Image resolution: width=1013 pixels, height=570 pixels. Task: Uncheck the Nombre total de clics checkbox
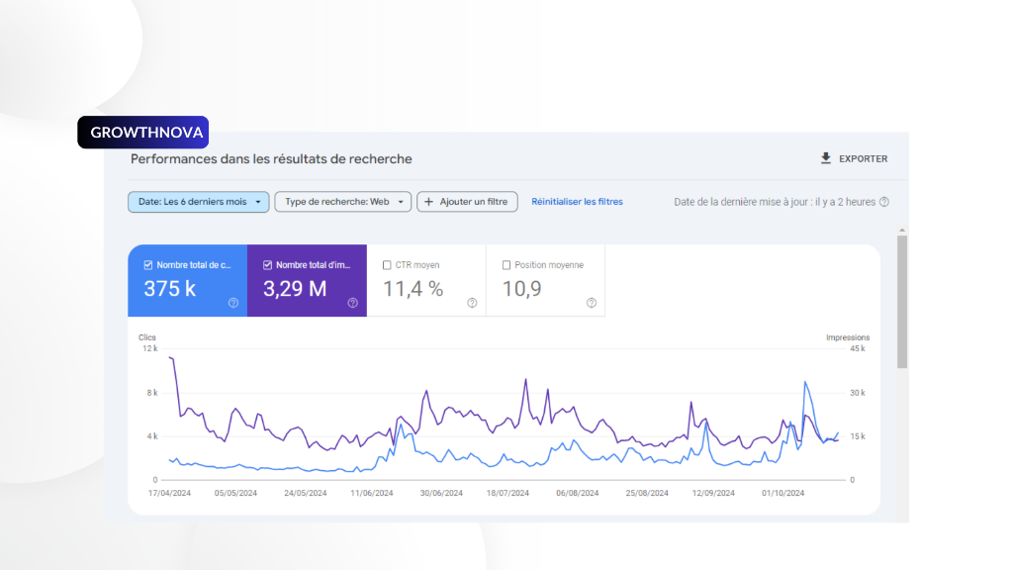(x=148, y=265)
